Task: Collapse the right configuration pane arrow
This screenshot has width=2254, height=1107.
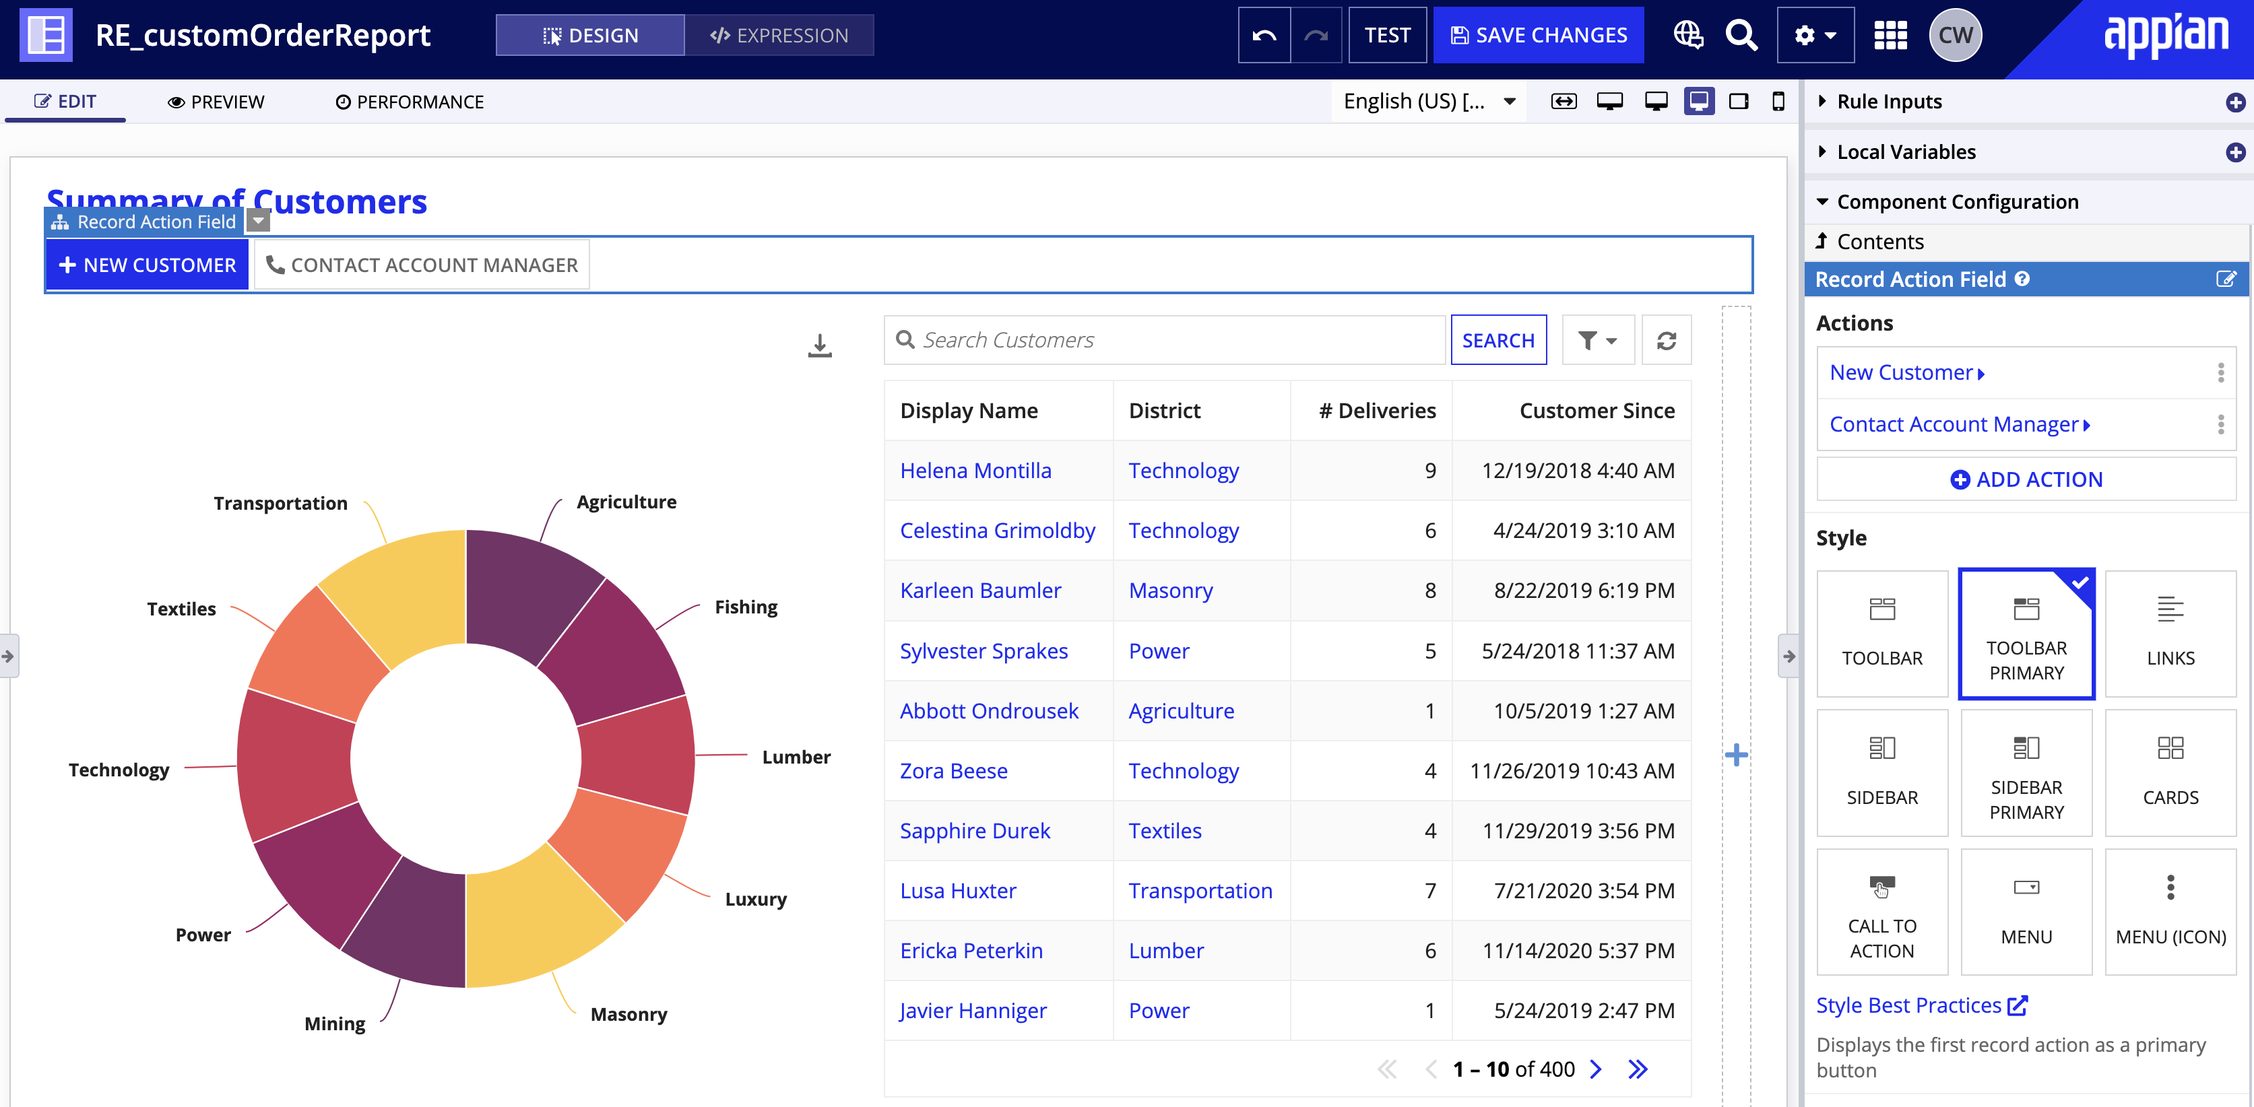Action: 1789,656
